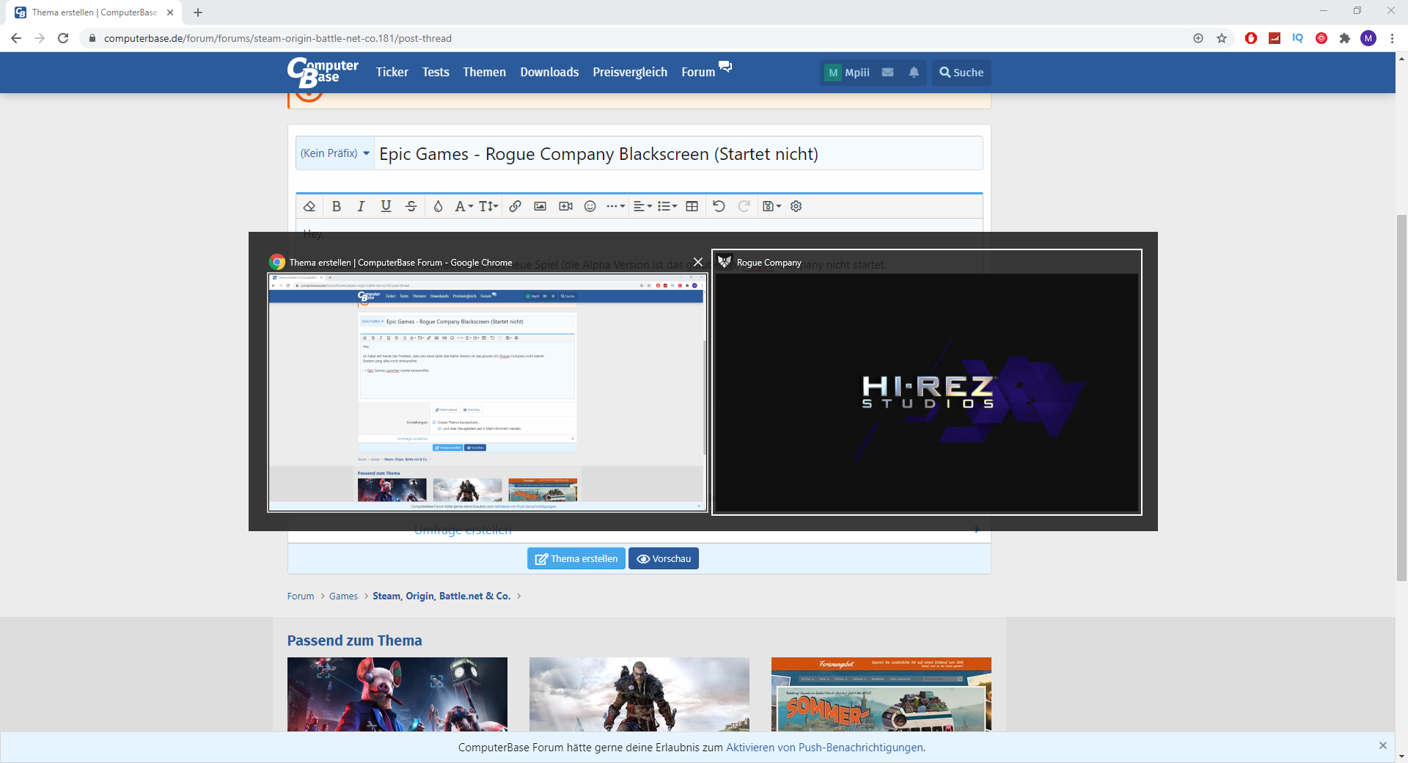Open the Ticker menu
Screen dimensions: 1408x763
pyautogui.click(x=392, y=72)
